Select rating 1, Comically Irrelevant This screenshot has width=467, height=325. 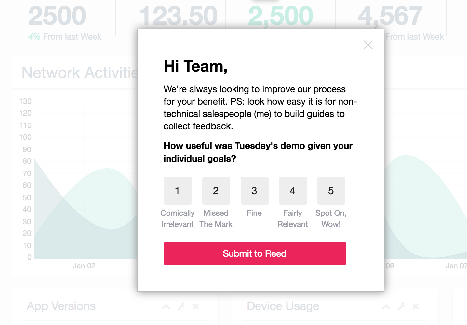(x=178, y=191)
